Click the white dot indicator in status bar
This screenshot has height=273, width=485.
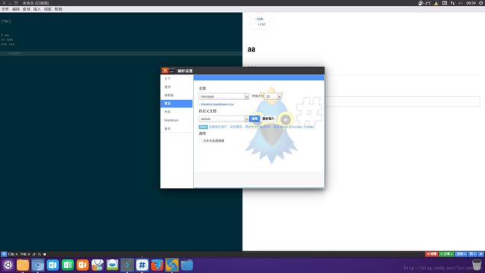pyautogui.click(x=45, y=254)
